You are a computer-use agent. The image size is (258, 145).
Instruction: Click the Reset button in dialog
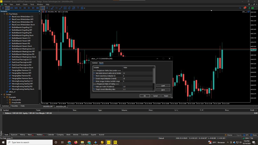[166, 96]
